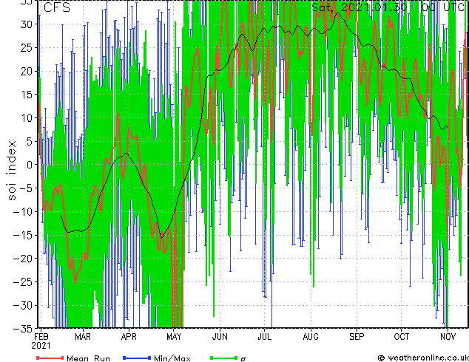
Task: Click the 0 value on y-axis
Action: (x=29, y=165)
